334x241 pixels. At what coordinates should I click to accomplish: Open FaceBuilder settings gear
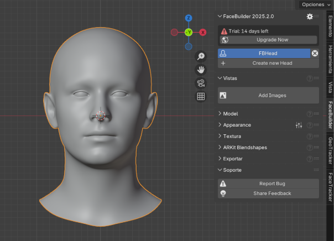[310, 17]
